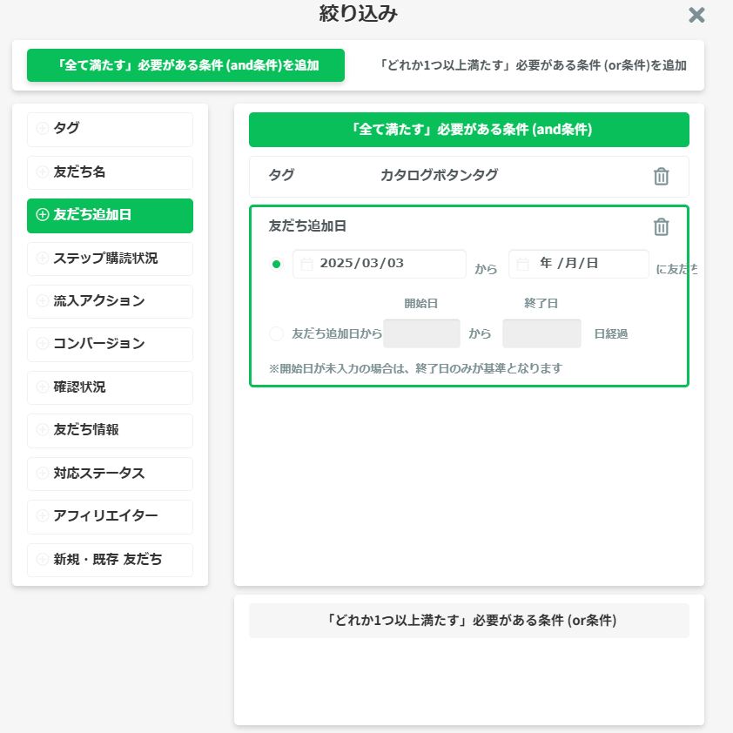Add and-condition using green top button
This screenshot has height=733, width=733.
pyautogui.click(x=185, y=65)
